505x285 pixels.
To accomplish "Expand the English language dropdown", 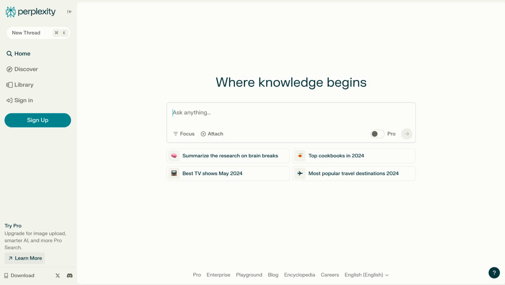I will tap(366, 275).
